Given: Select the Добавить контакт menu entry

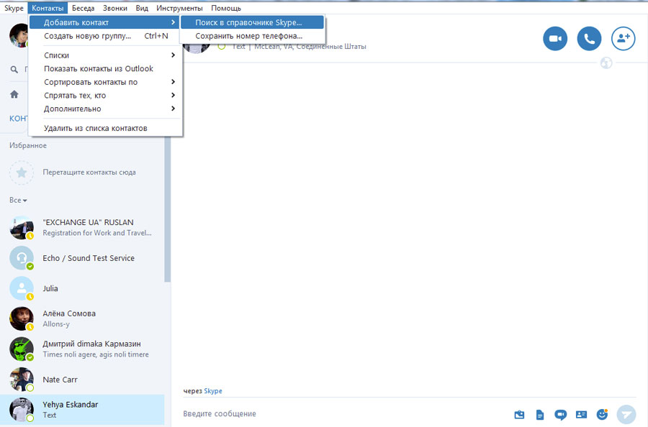Looking at the screenshot, I should [x=105, y=22].
